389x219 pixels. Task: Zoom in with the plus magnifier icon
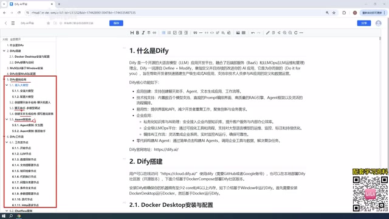coord(284,33)
